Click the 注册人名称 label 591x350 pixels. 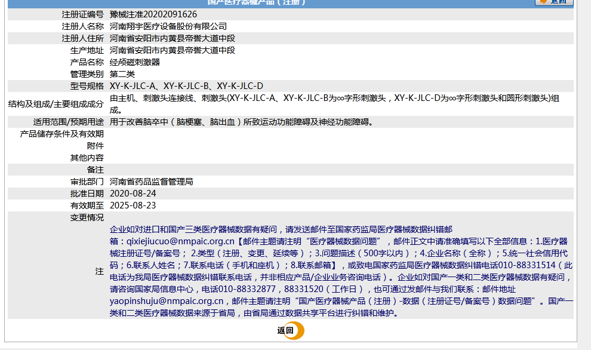pyautogui.click(x=82, y=26)
